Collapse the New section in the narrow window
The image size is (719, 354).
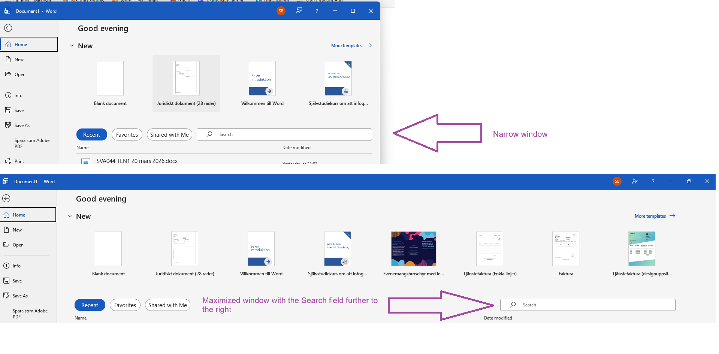pyautogui.click(x=72, y=46)
